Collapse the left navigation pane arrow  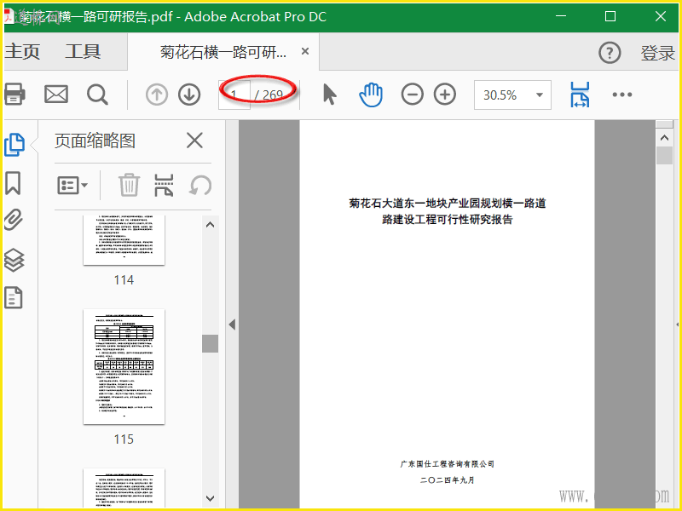coord(232,324)
